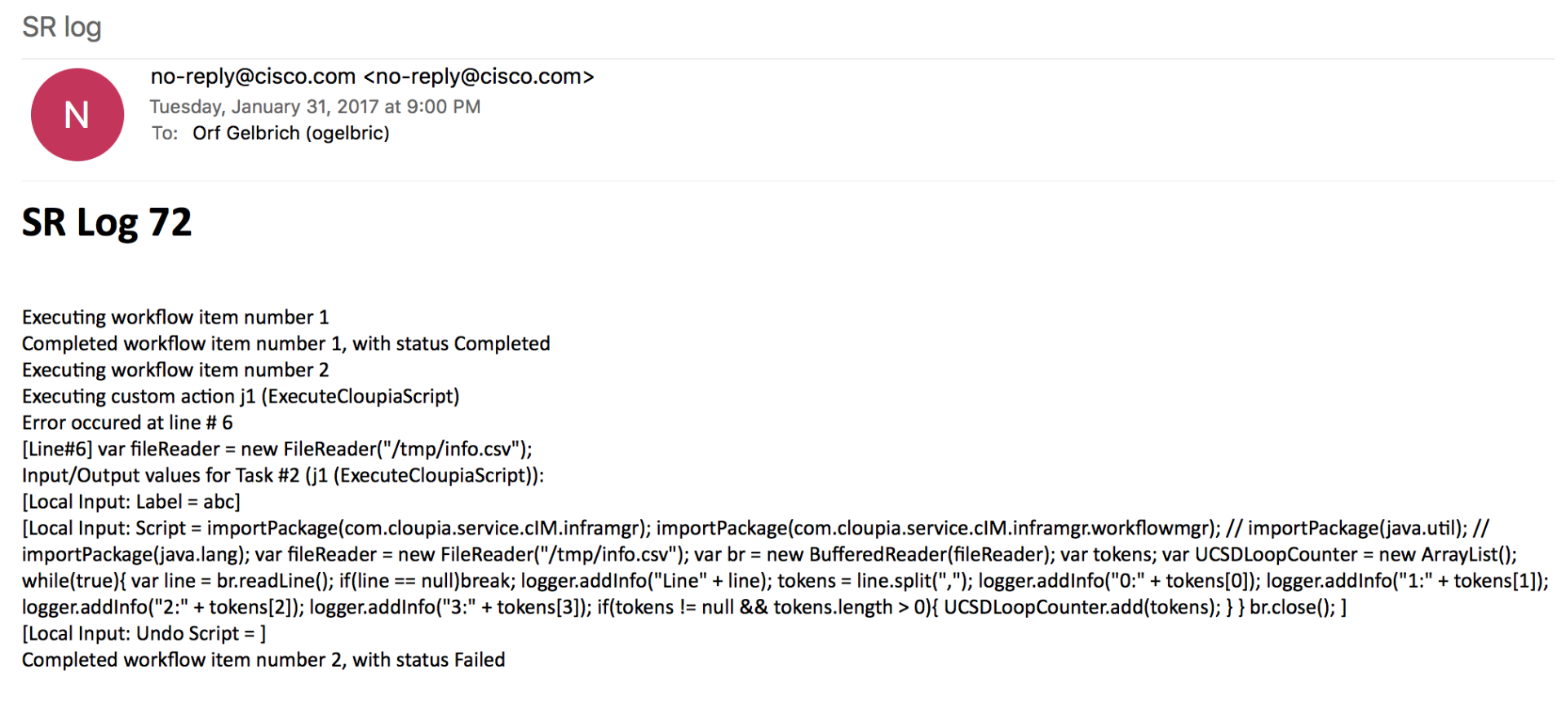Click the line Executing workflow item number 2
Screen dimensions: 1566x713
point(175,370)
